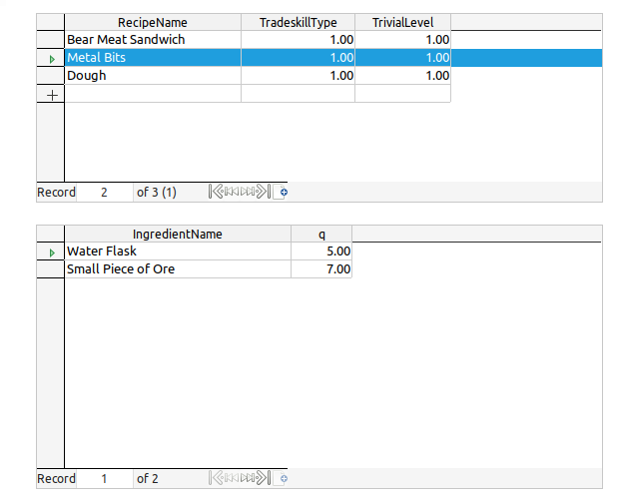Click Metal Bits' TrivialLevel value
Viewport: 622px width, 502px height.
click(x=402, y=58)
